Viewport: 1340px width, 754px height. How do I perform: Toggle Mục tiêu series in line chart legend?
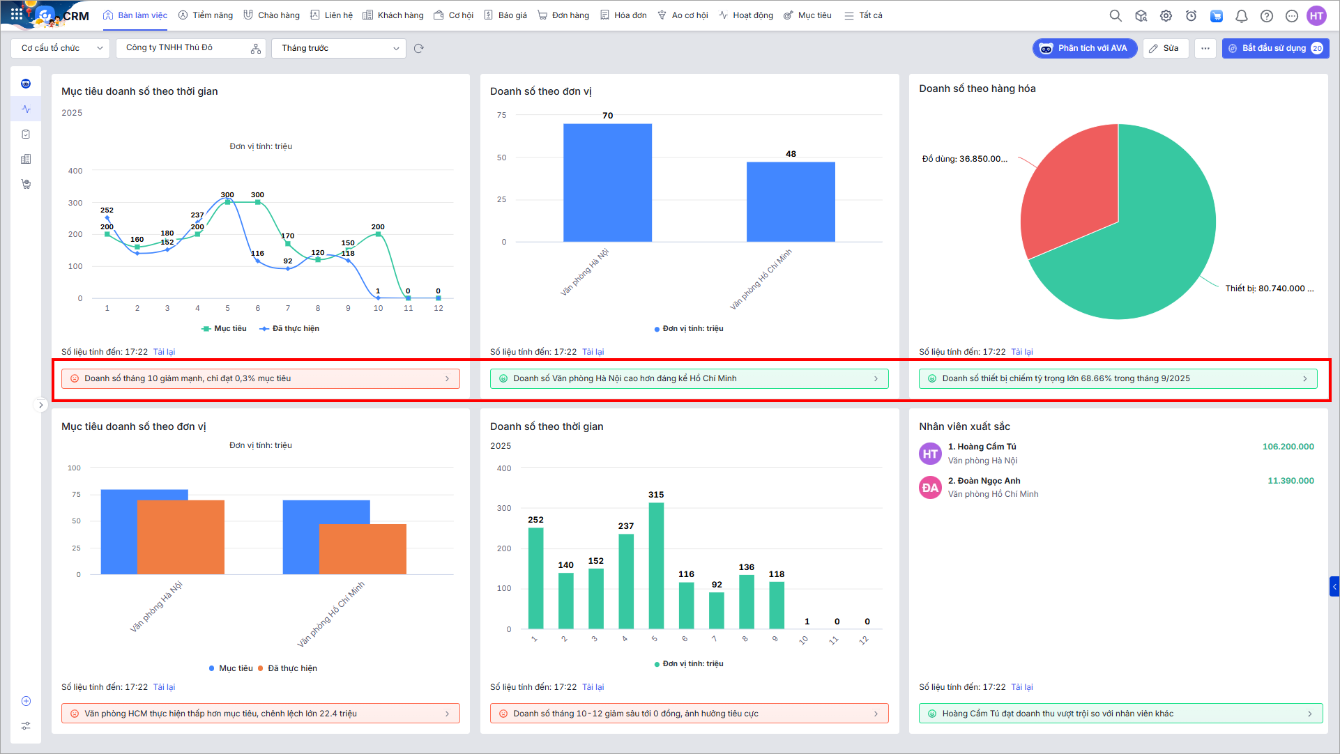coord(229,328)
